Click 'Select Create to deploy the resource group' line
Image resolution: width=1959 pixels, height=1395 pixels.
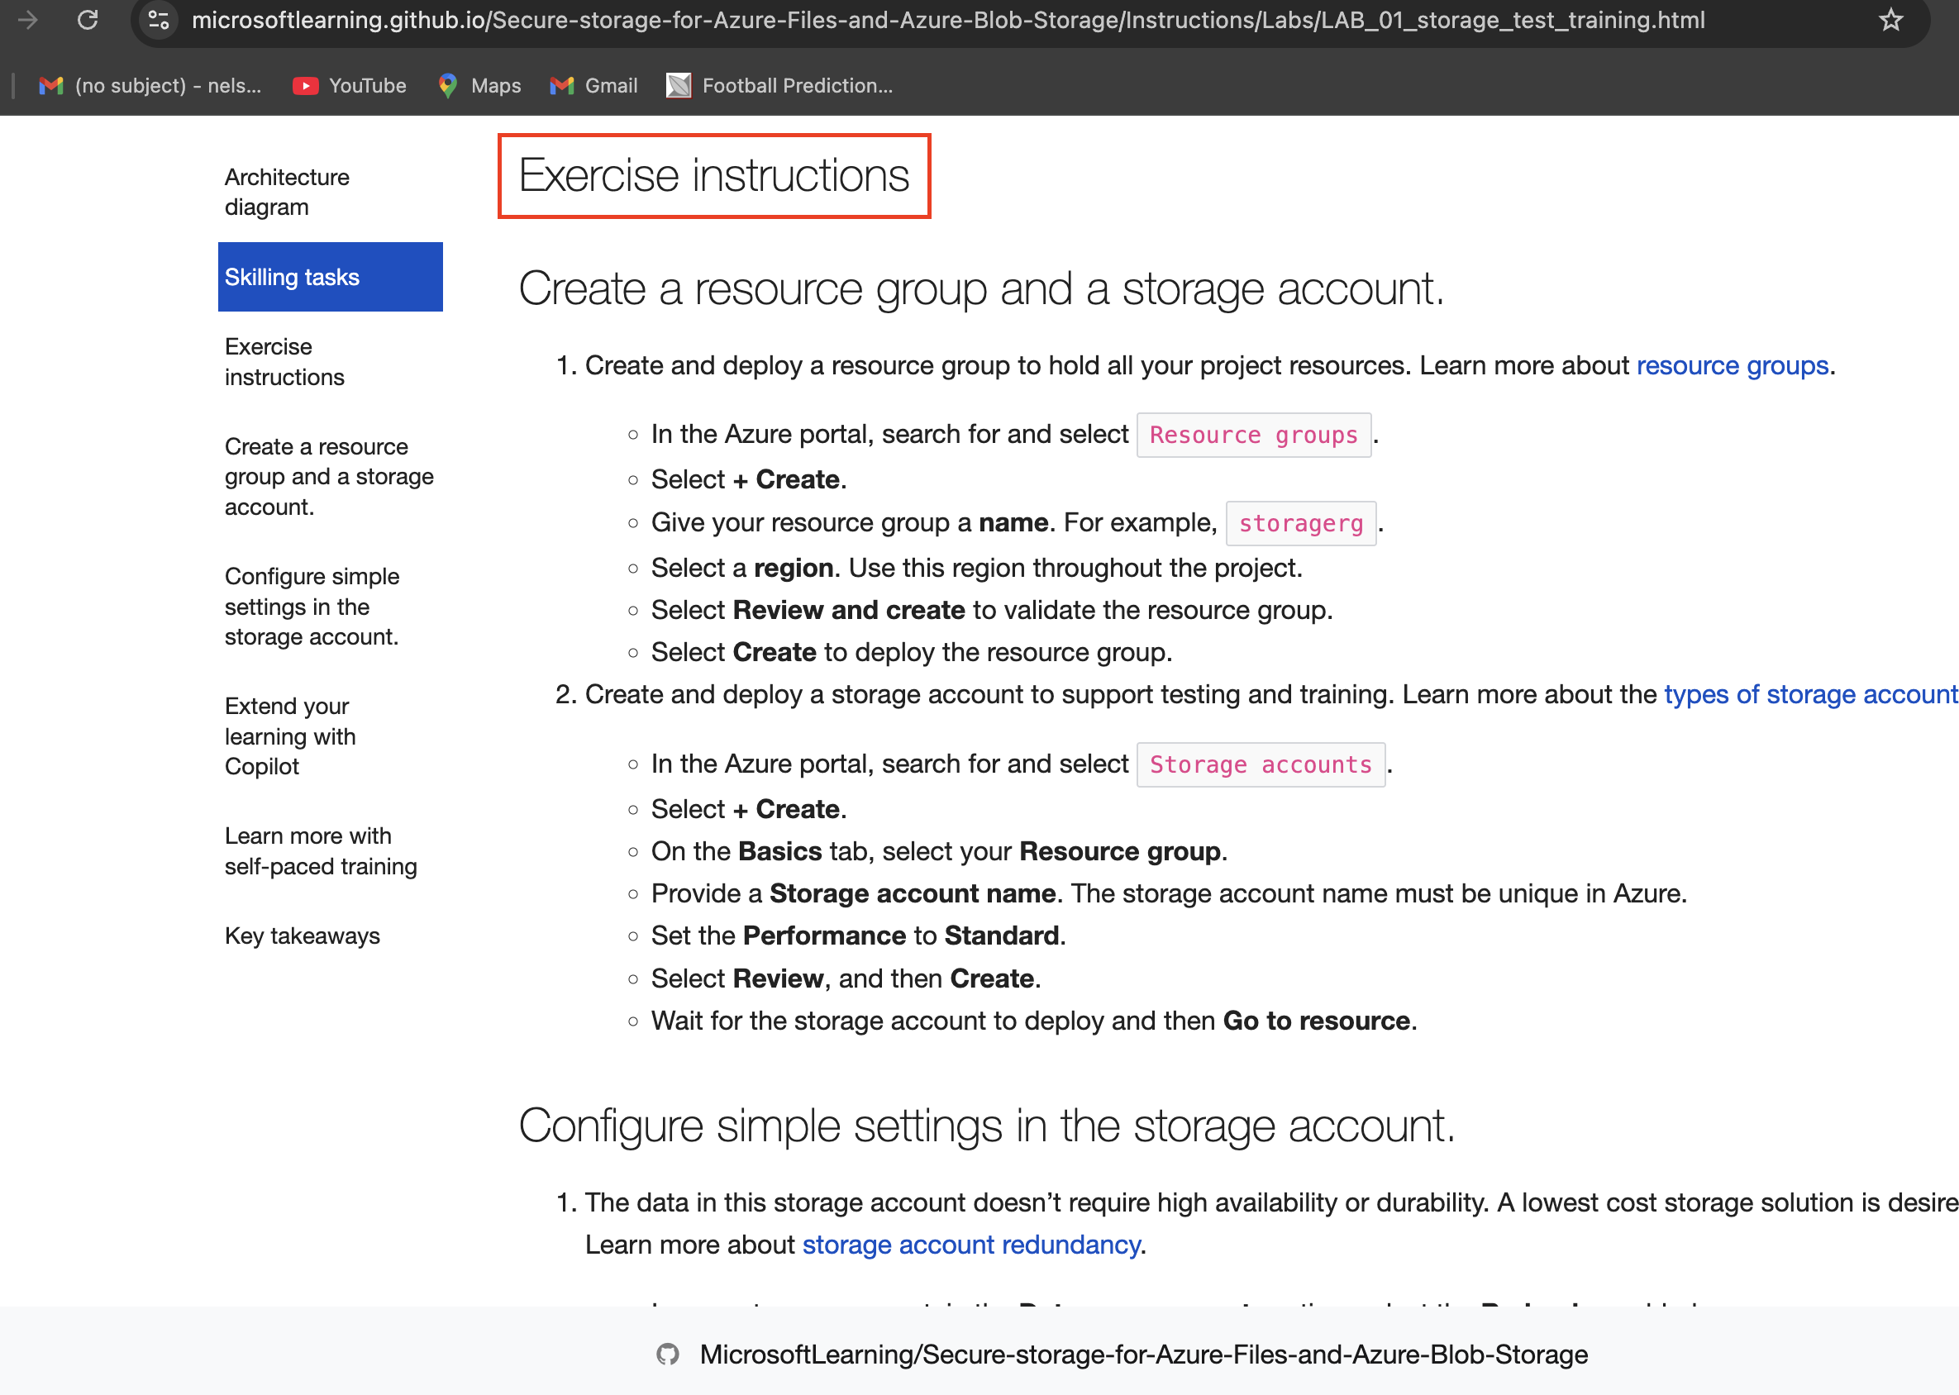coord(912,653)
